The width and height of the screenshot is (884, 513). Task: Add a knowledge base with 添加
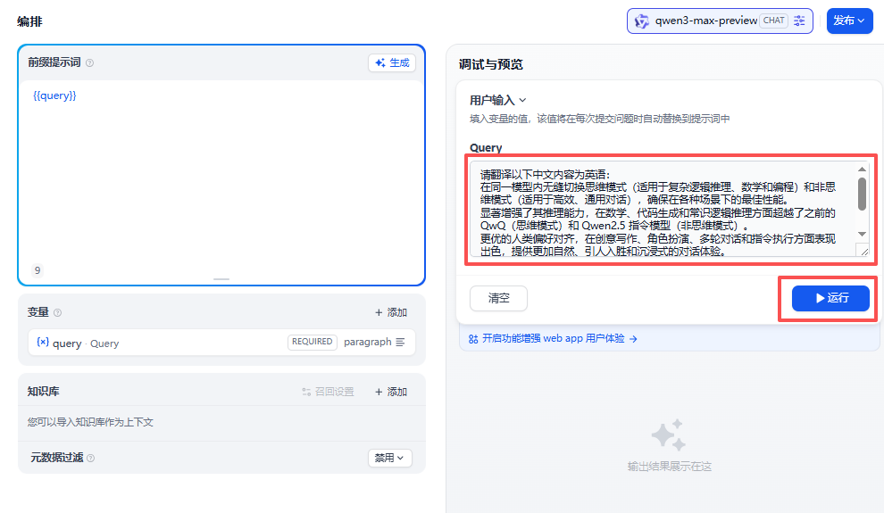click(391, 392)
